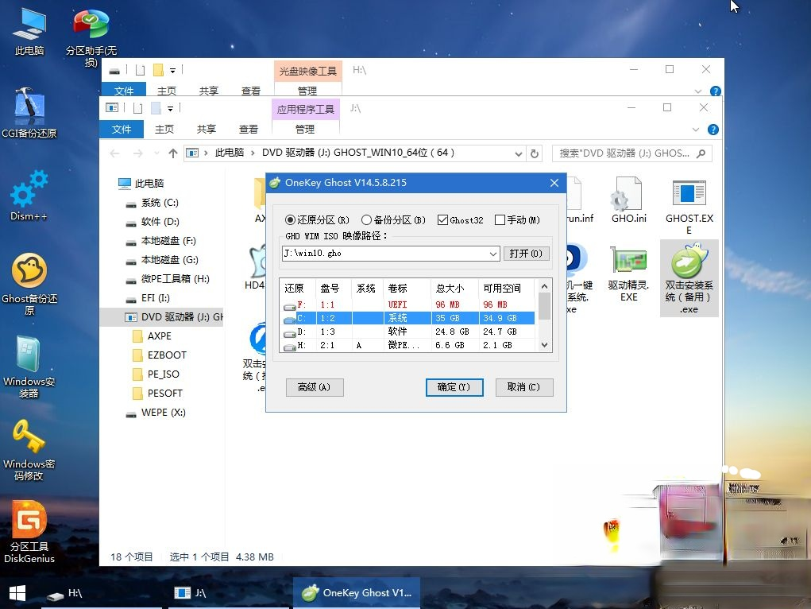811x609 pixels.
Task: Open the GHO image path dropdown
Action: 493,254
